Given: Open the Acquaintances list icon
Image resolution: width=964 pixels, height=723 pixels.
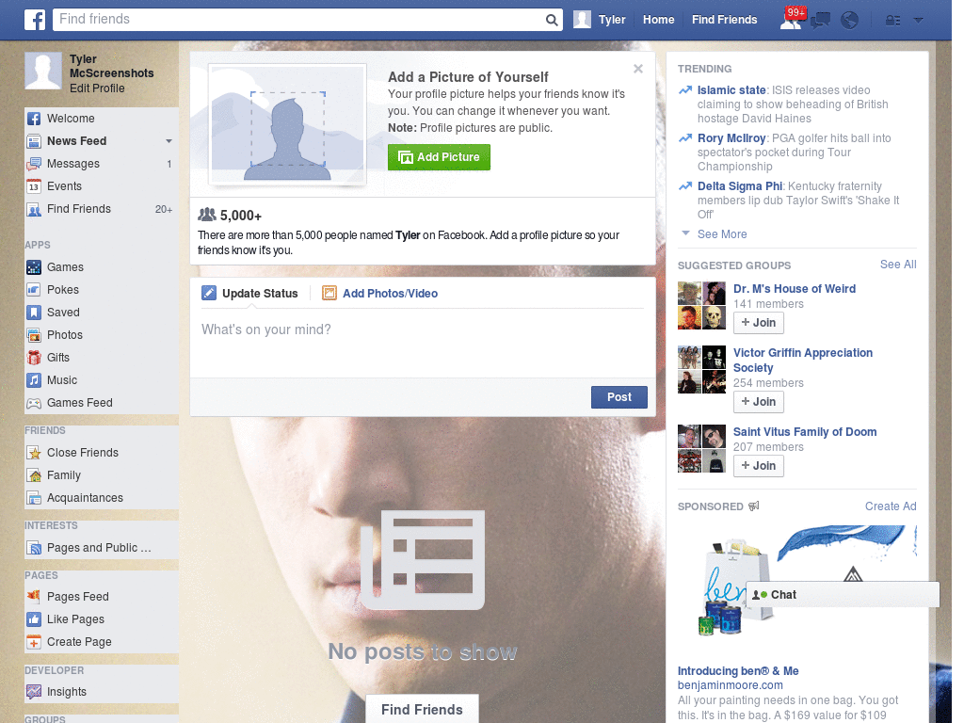Looking at the screenshot, I should coord(34,498).
